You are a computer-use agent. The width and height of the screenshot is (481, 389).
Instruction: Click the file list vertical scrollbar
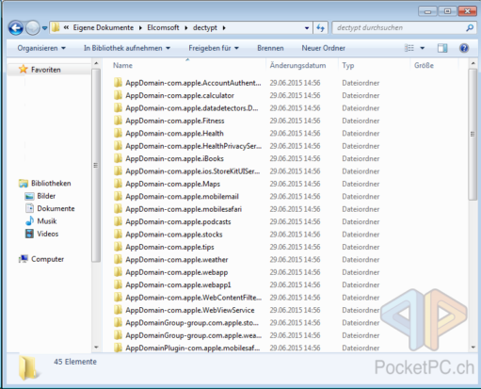coord(473,135)
